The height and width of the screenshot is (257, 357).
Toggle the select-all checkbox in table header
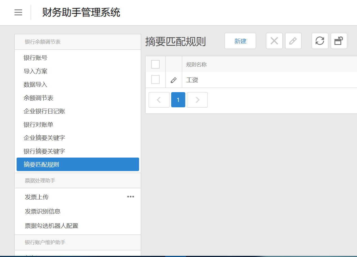pyautogui.click(x=155, y=64)
